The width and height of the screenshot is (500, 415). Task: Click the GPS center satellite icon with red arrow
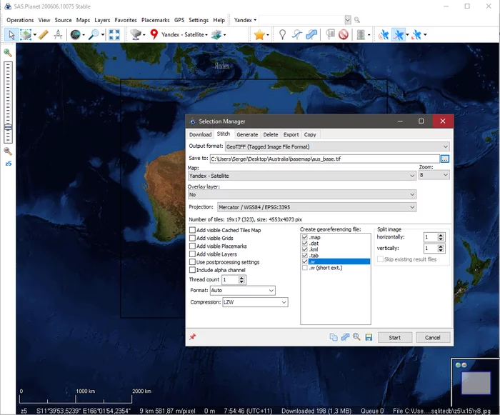click(416, 34)
